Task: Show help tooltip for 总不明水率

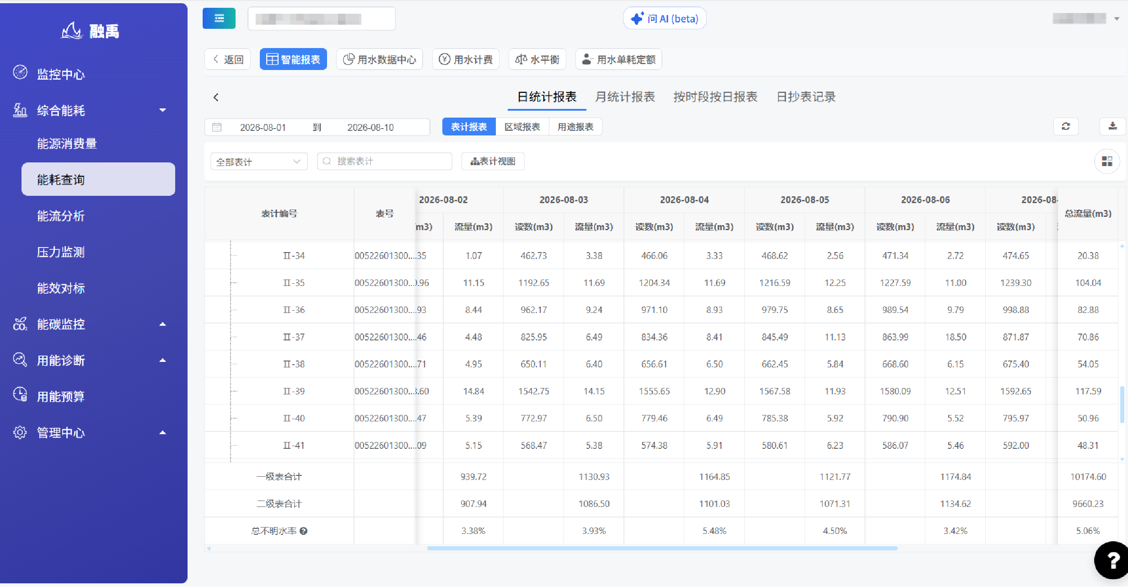Action: coord(303,531)
